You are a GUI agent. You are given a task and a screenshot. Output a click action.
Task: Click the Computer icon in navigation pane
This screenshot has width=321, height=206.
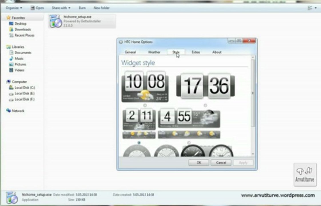(8, 82)
